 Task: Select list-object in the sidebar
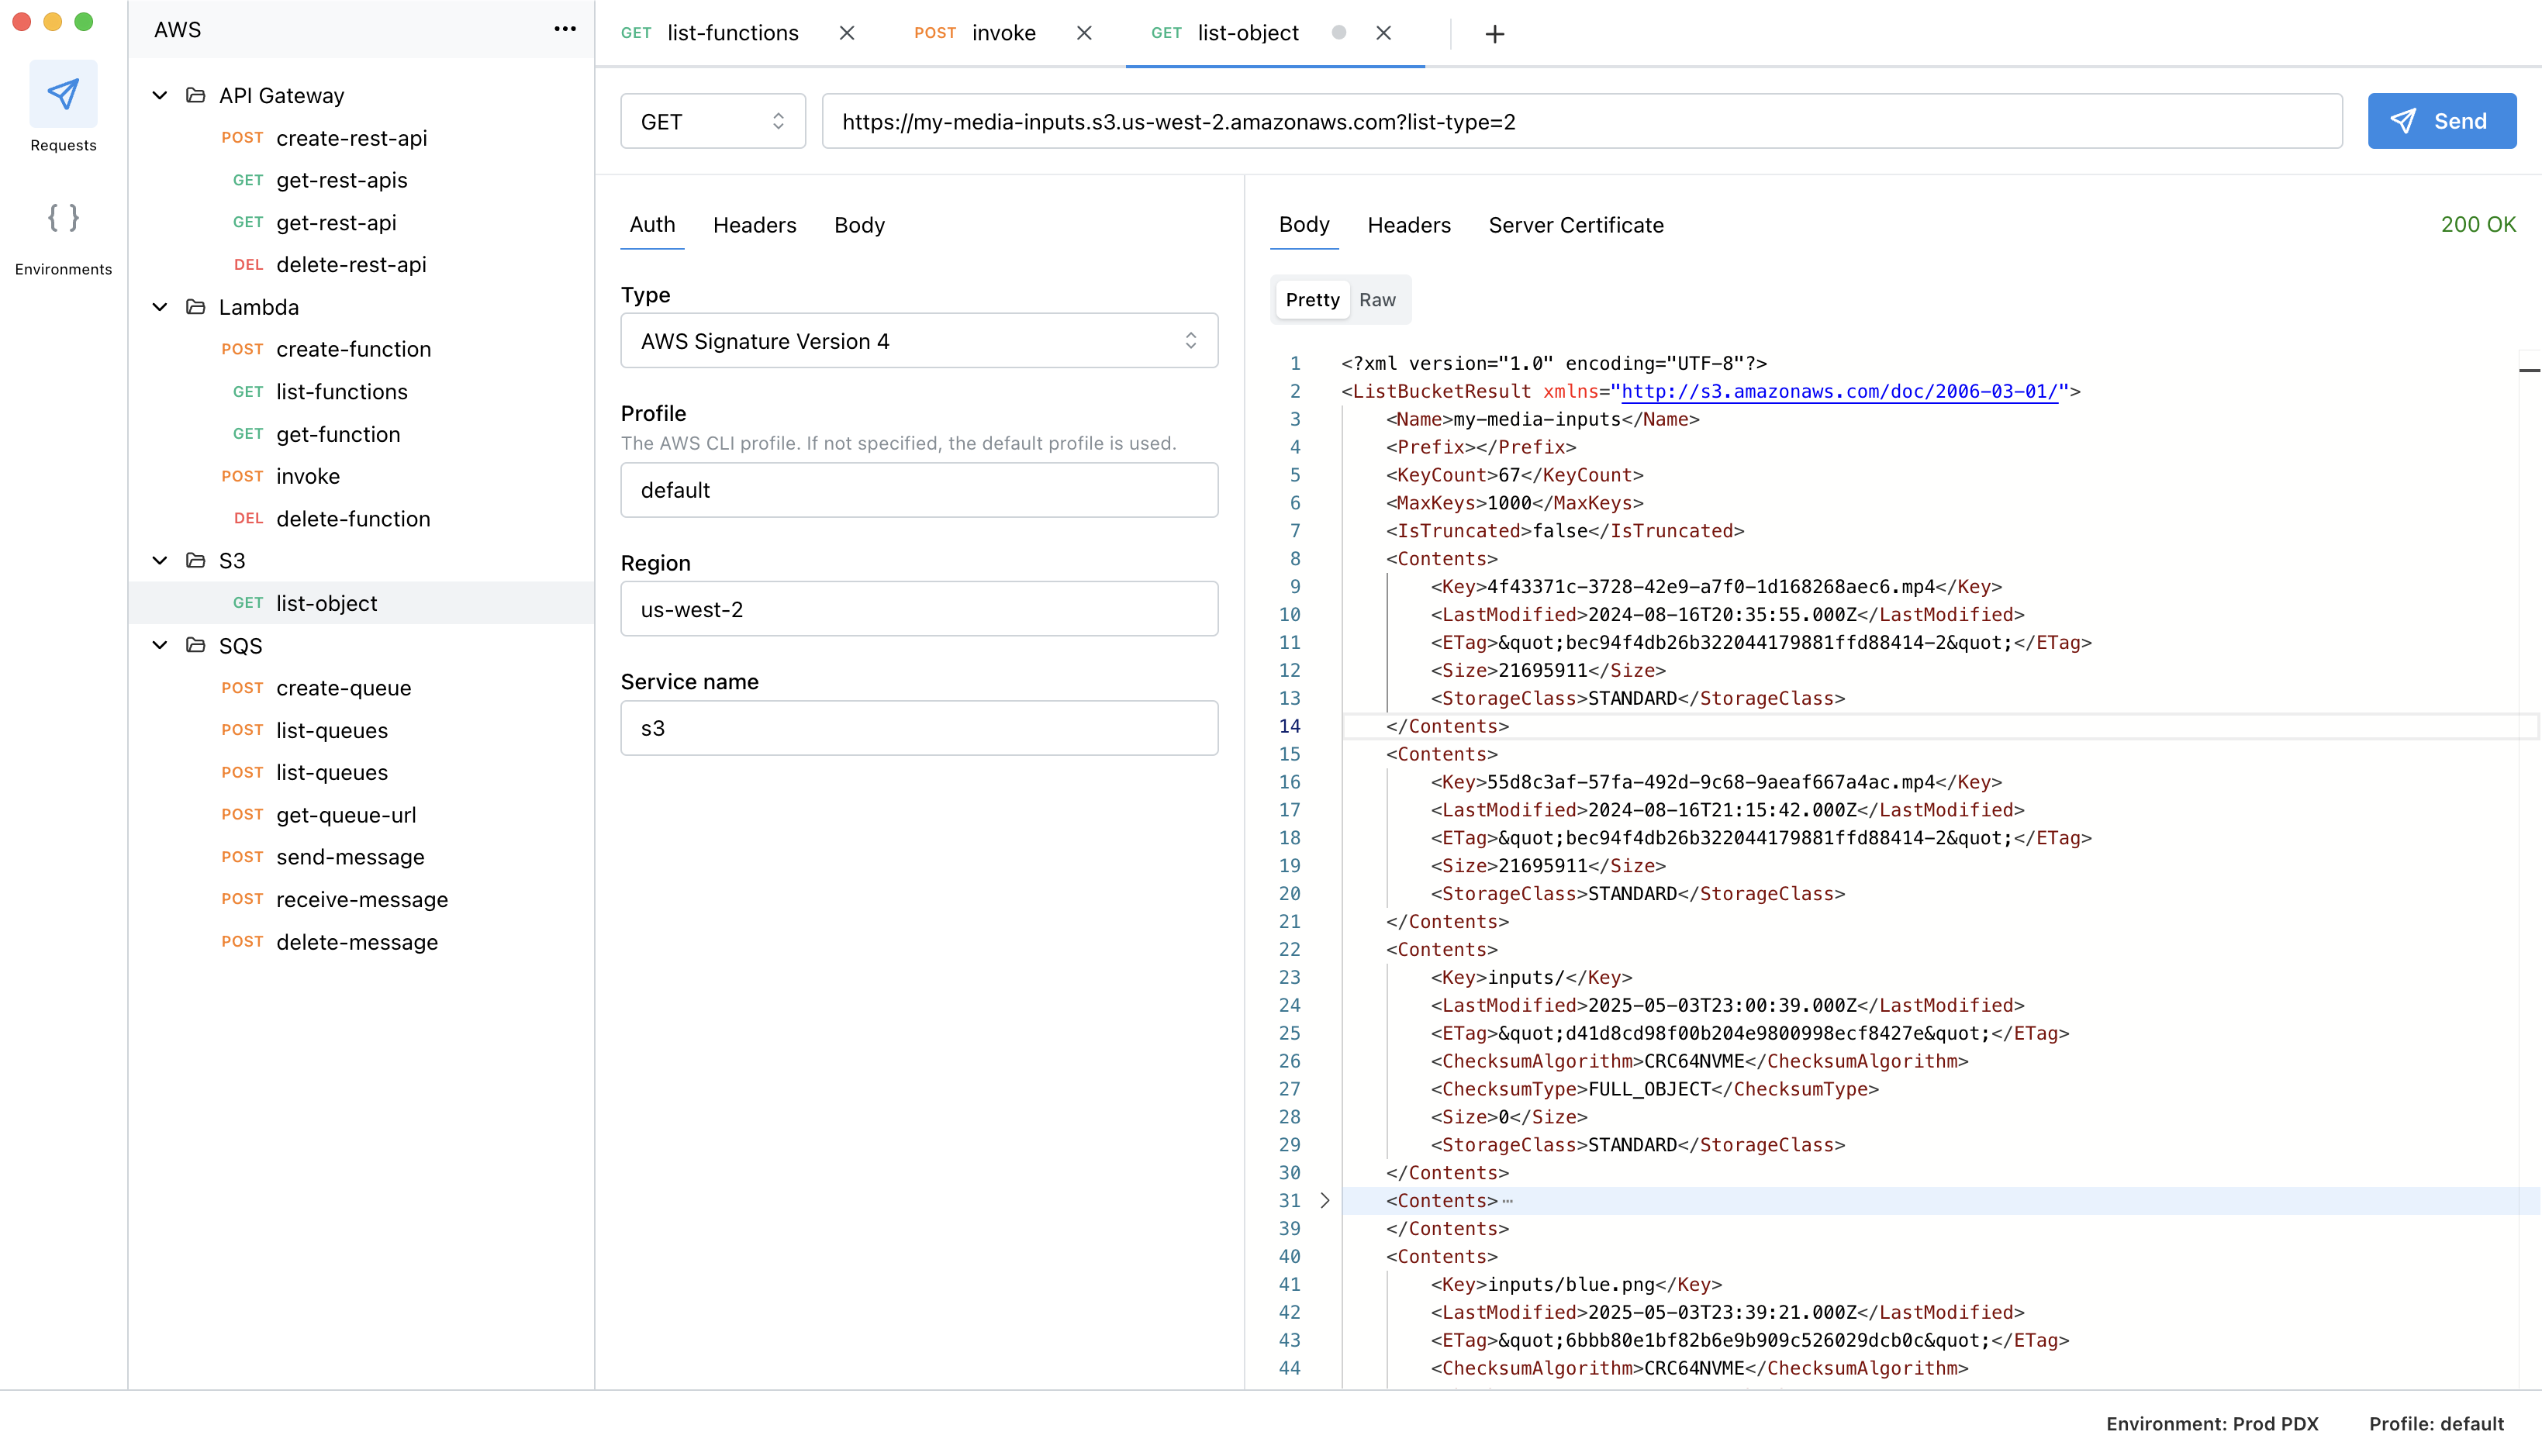point(362,603)
